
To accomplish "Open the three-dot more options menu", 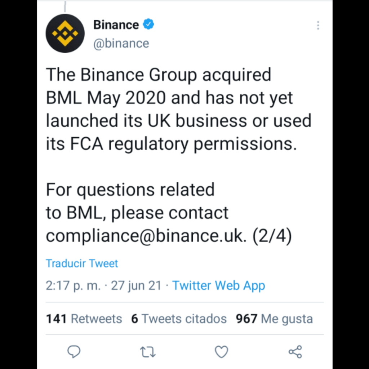I will pos(318,25).
